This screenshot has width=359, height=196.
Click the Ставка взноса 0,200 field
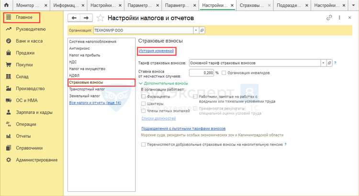tap(201, 73)
